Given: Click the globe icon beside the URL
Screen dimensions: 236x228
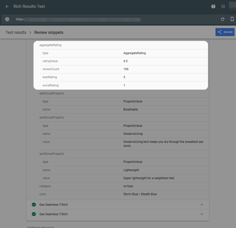Looking at the screenshot, I should click(x=7, y=19).
